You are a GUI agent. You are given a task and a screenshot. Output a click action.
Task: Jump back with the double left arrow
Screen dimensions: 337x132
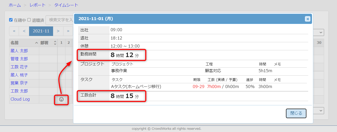click(14, 31)
